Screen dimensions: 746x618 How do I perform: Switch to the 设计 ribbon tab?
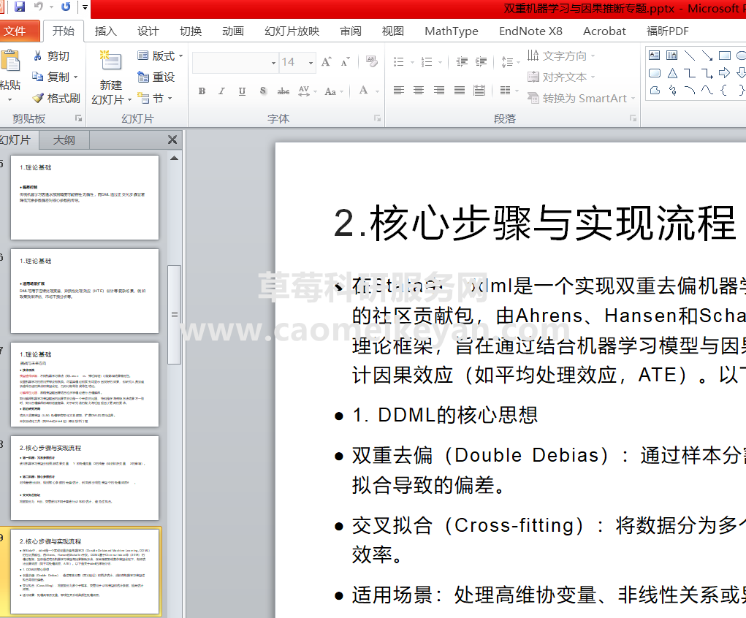click(148, 31)
